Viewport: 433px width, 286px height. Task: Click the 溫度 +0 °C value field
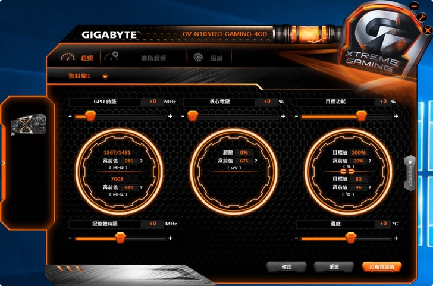pos(383,224)
